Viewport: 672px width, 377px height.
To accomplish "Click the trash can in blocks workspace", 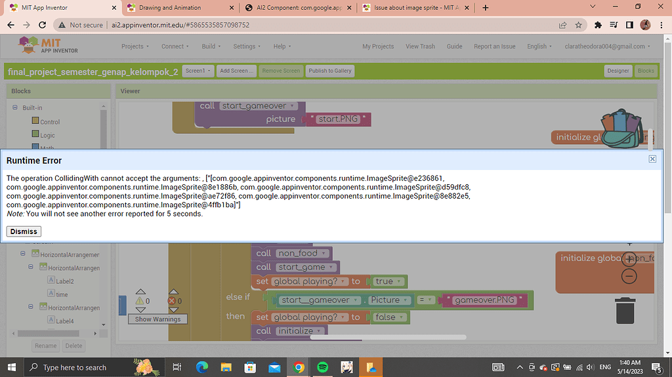I will click(625, 310).
